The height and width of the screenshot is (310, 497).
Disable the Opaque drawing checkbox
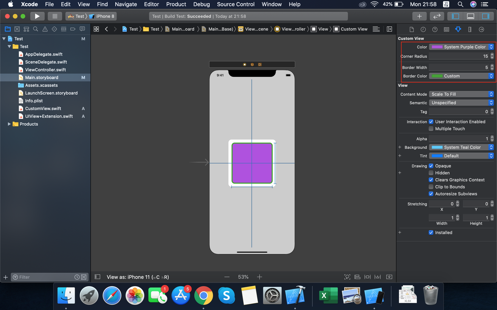click(x=431, y=166)
